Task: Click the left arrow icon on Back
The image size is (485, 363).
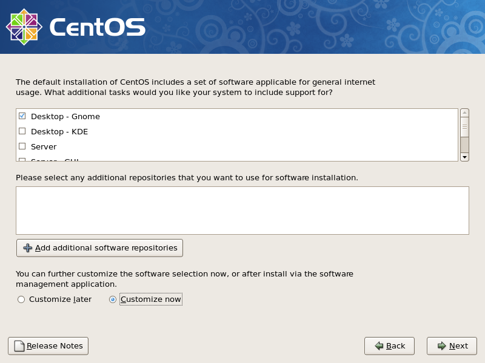Action: [379, 346]
